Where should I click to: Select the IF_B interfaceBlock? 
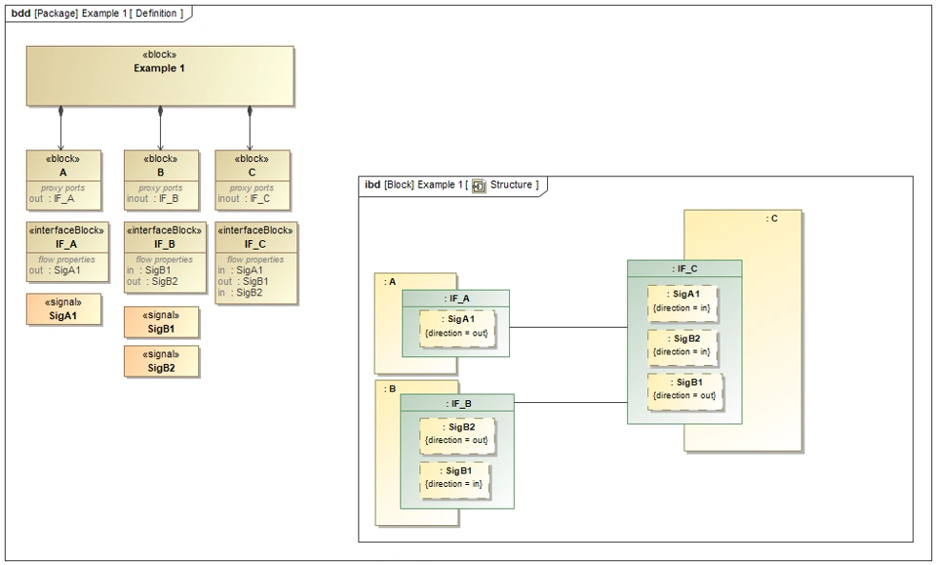pyautogui.click(x=165, y=258)
